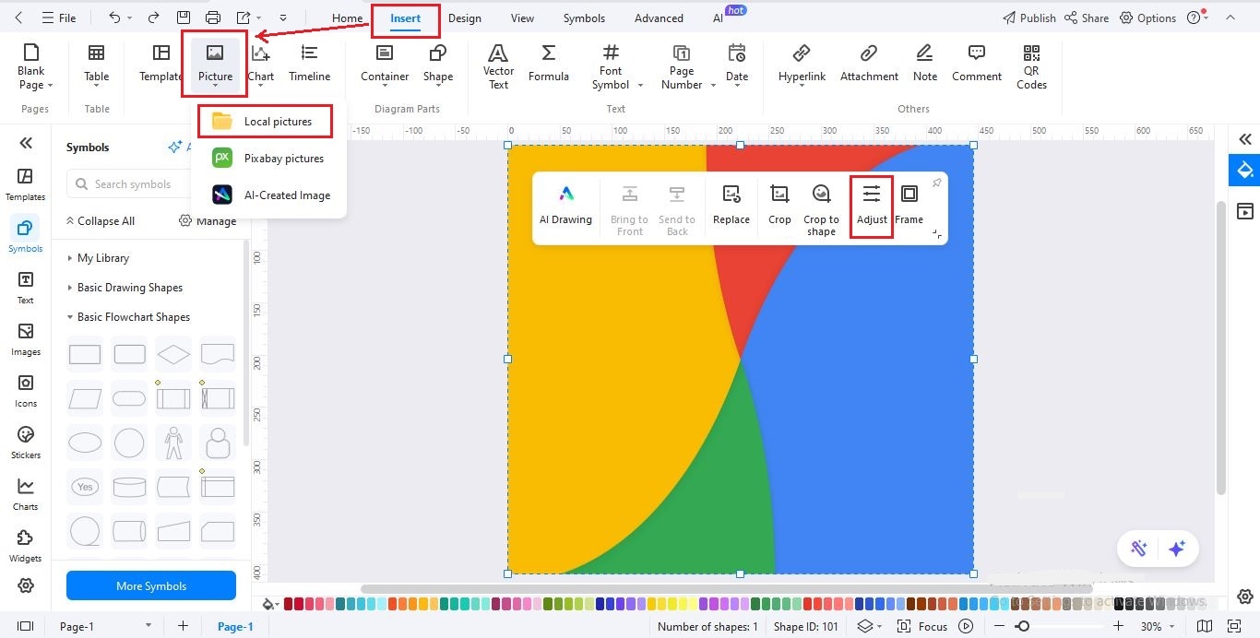Expand the right panel with double chevron
This screenshot has height=638, width=1260.
(1245, 139)
